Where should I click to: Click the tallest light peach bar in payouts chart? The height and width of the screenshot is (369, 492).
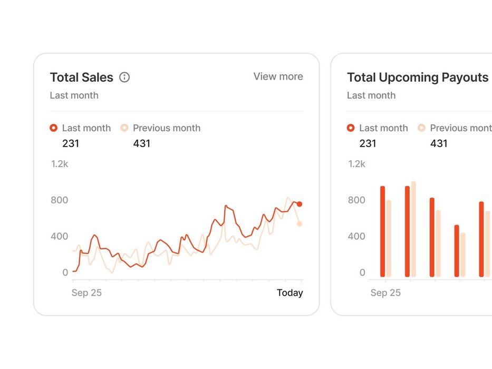tap(413, 229)
